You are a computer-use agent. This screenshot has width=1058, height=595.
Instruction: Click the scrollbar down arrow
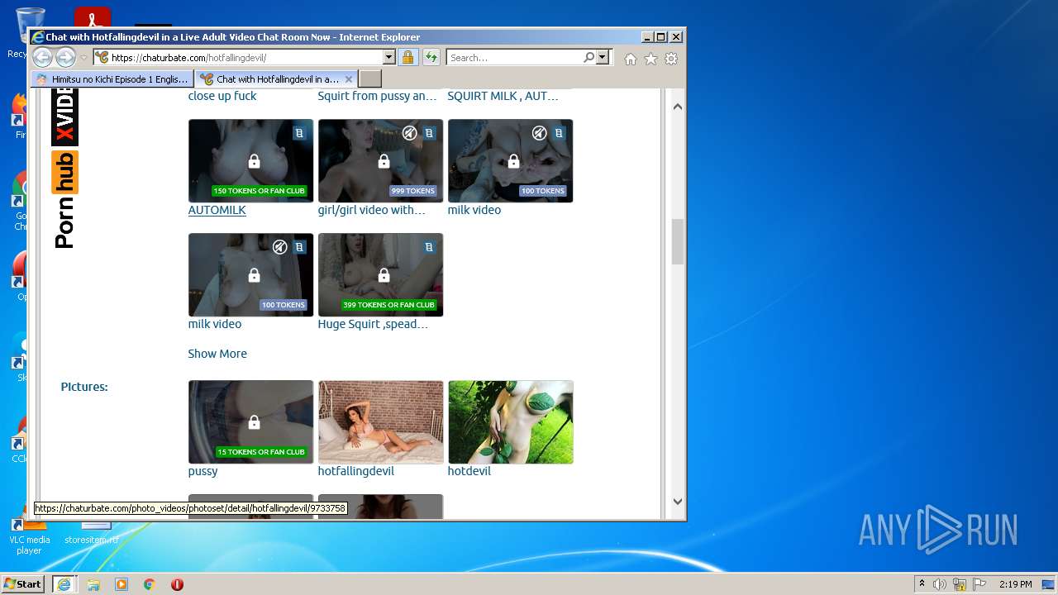click(678, 501)
